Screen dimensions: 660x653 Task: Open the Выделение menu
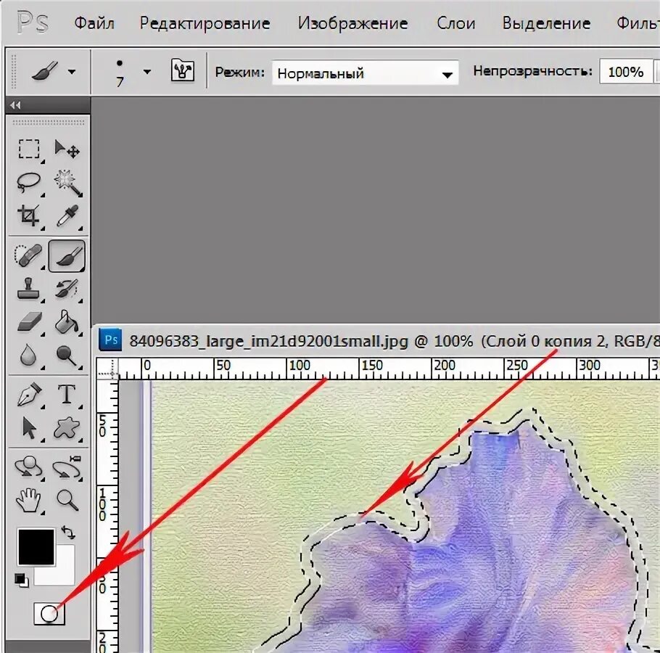pos(546,23)
